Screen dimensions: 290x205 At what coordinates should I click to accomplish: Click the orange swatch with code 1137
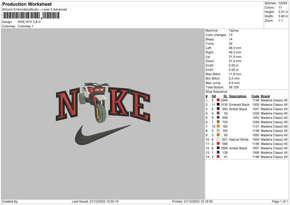[218, 126]
